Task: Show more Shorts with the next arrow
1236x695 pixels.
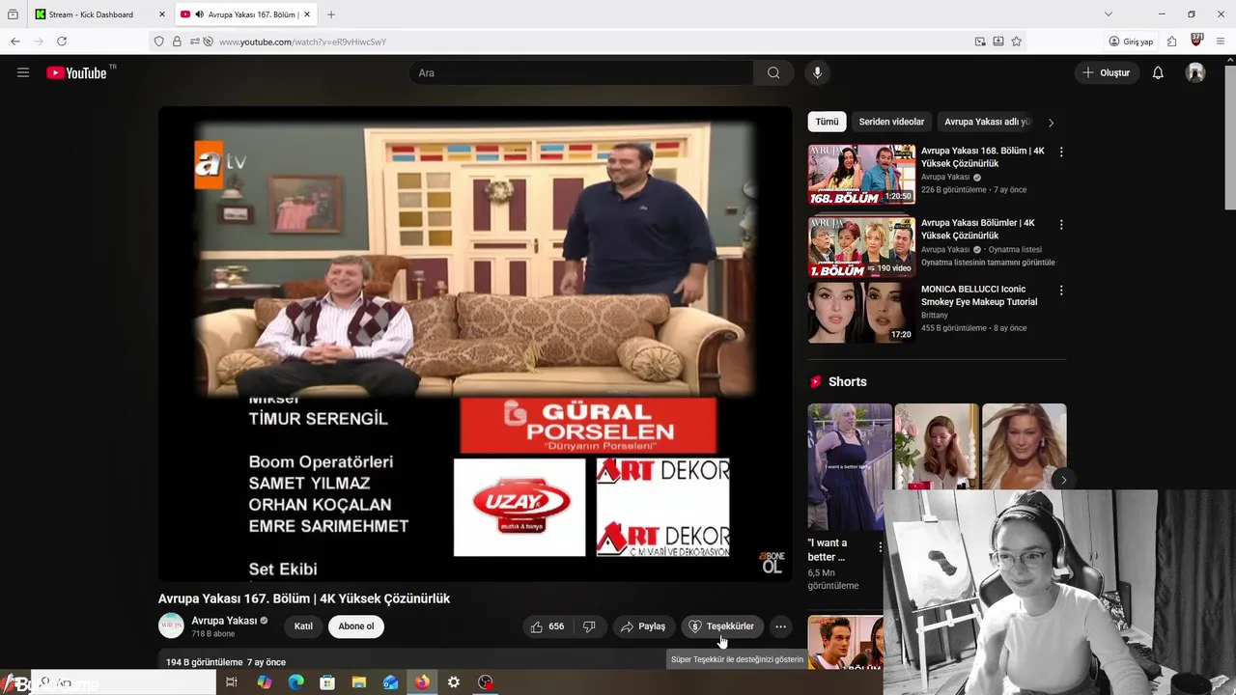Action: point(1063,480)
